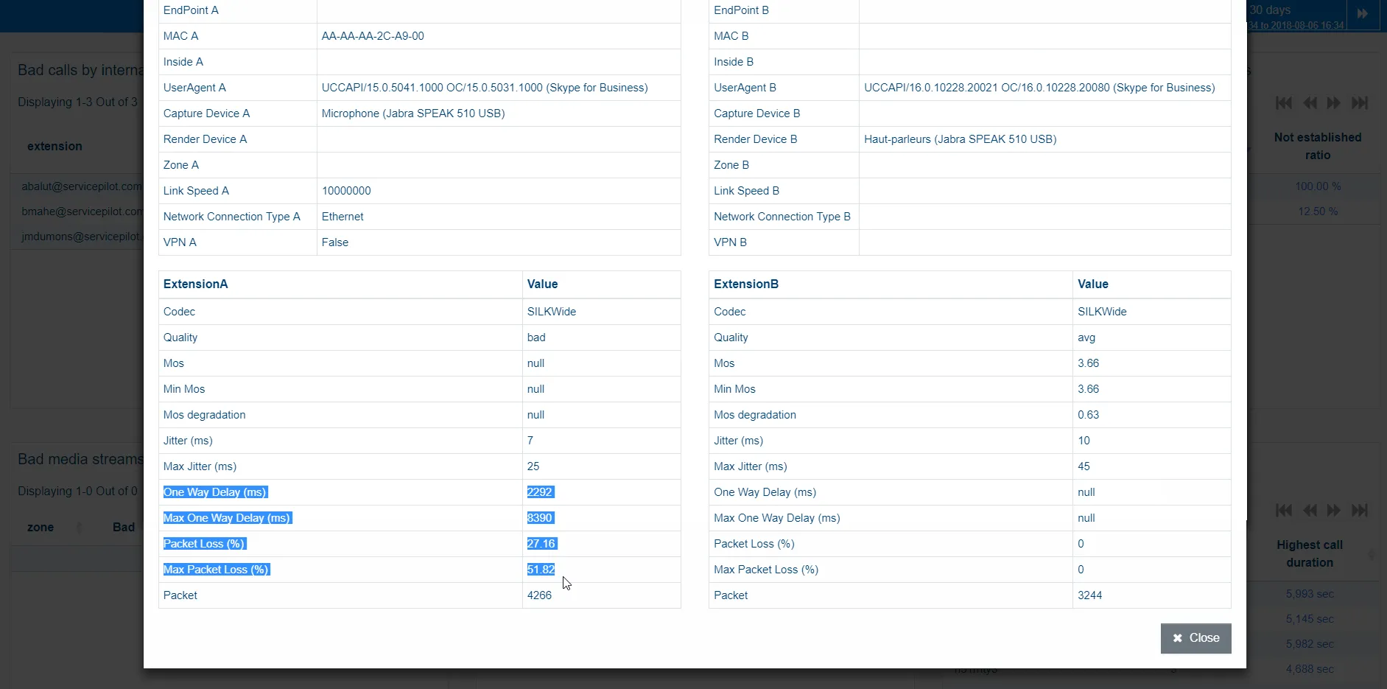
Task: Open the bmahe@servicepilot.com extension row
Action: point(81,211)
